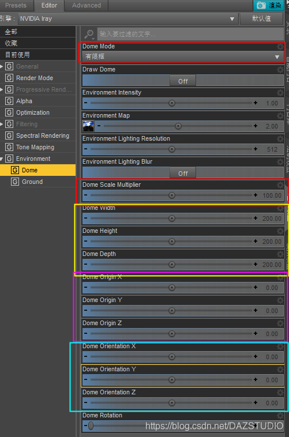
Task: Open the Dome Mode settings gear
Action: point(280,47)
